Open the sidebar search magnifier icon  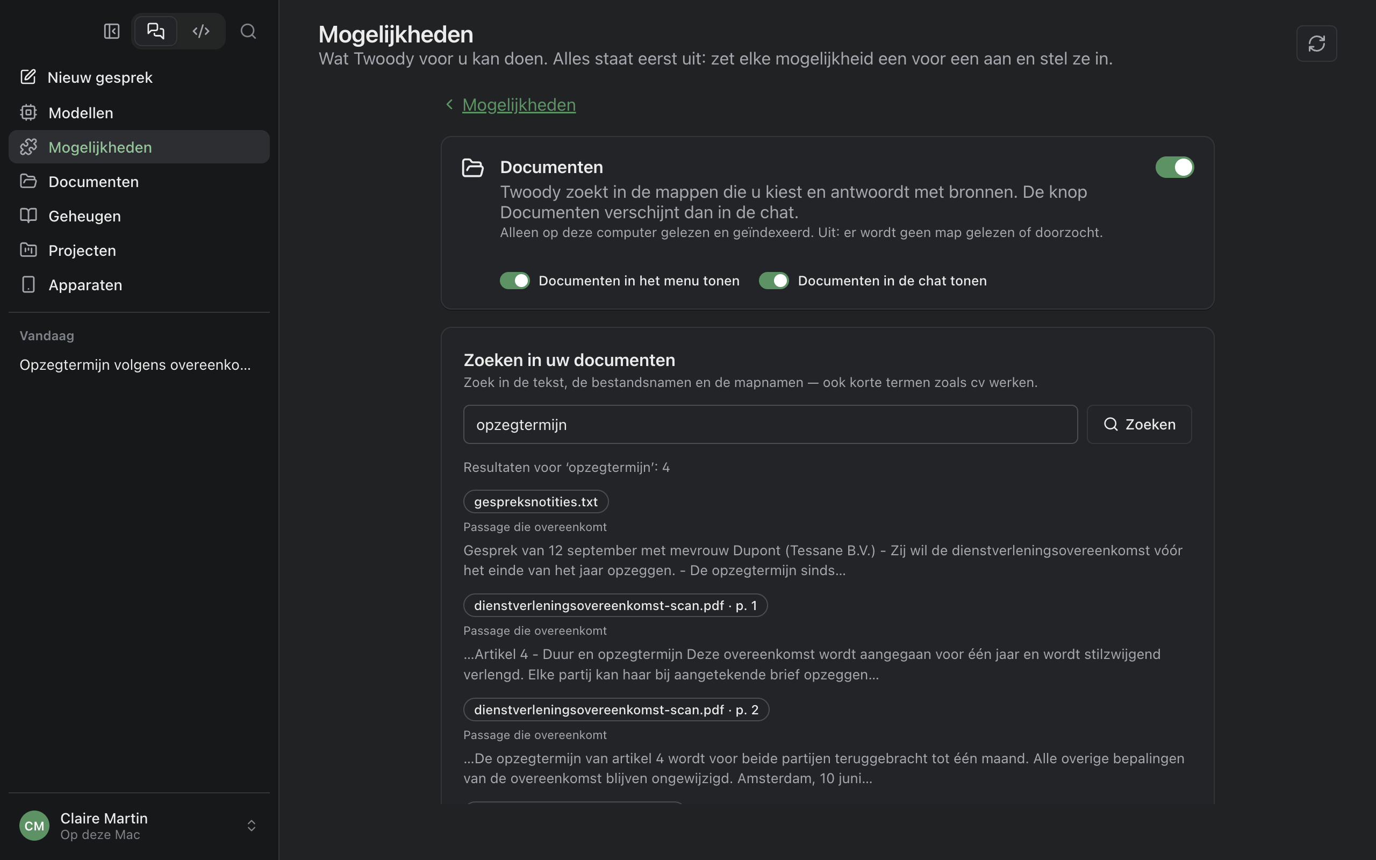[x=248, y=31]
